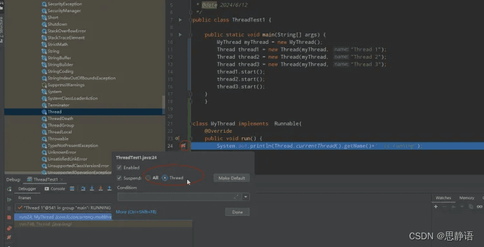
Task: Click the Pause program icon
Action: click(x=9, y=208)
